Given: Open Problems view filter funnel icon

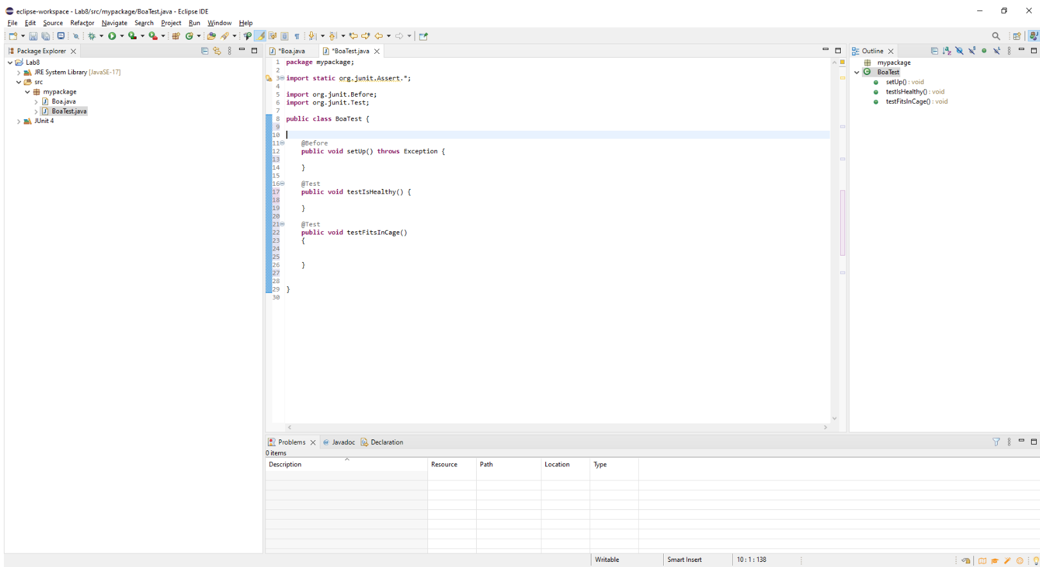Looking at the screenshot, I should [x=996, y=442].
